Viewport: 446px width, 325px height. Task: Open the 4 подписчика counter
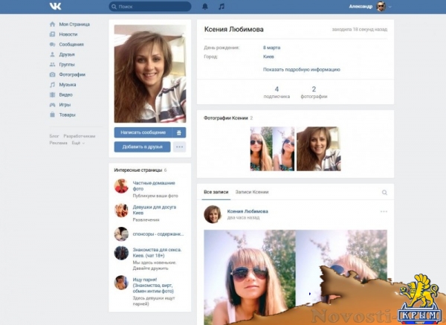tap(277, 92)
